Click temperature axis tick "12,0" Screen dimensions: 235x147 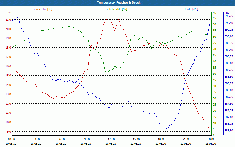click(x=9, y=104)
